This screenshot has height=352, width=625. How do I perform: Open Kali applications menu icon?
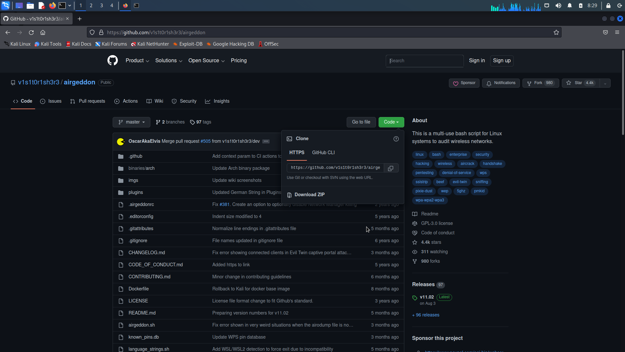click(6, 5)
